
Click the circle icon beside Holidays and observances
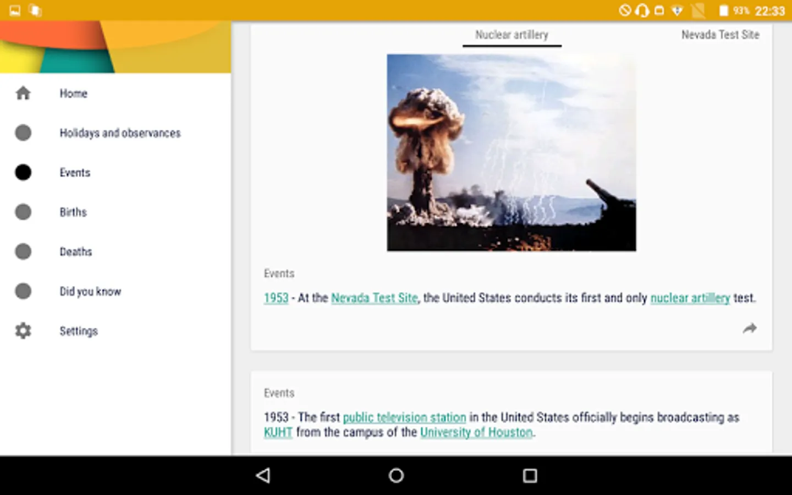coord(23,133)
